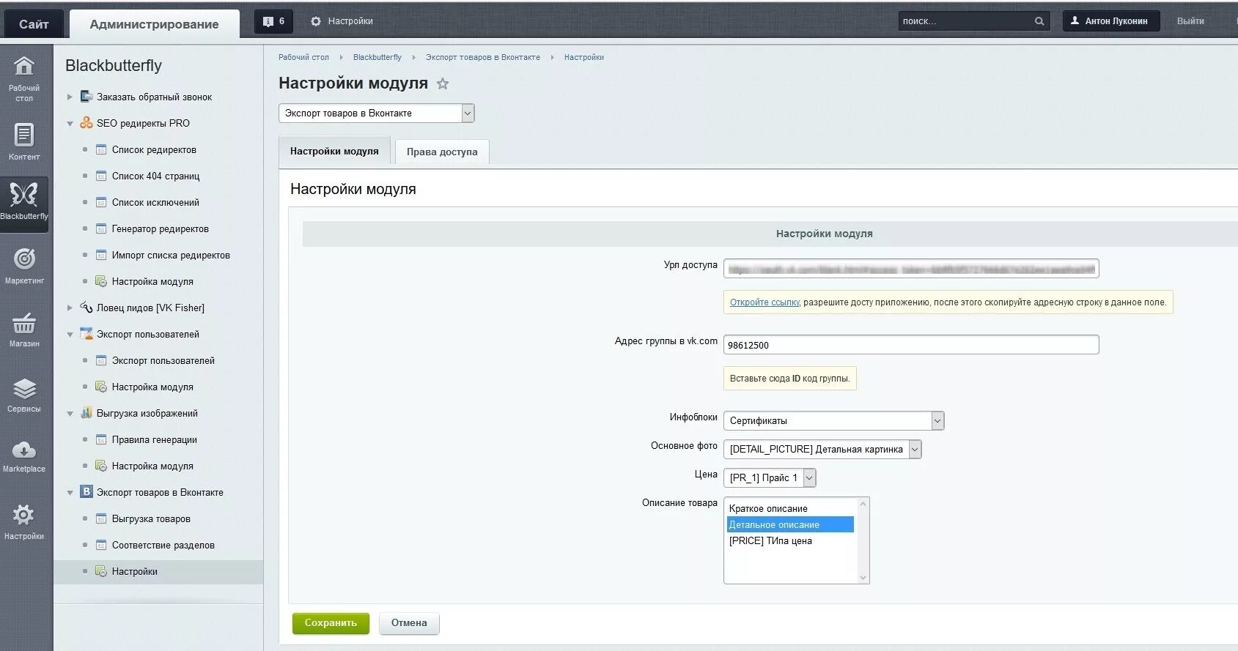Screen dimensions: 1238x651
Task: Collapse the Экспорт товаров в Вконтакте node
Action: click(x=70, y=492)
